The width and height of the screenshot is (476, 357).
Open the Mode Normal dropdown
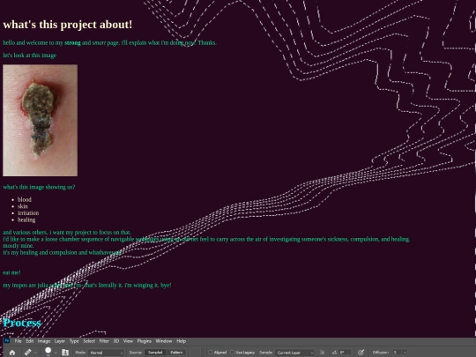coord(107,353)
